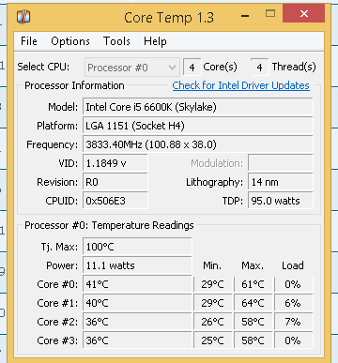The image size is (338, 363).
Task: Open the Options menu
Action: point(70,41)
